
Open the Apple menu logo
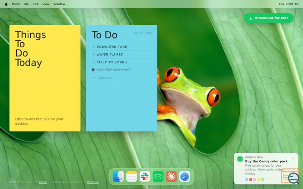click(6, 4)
